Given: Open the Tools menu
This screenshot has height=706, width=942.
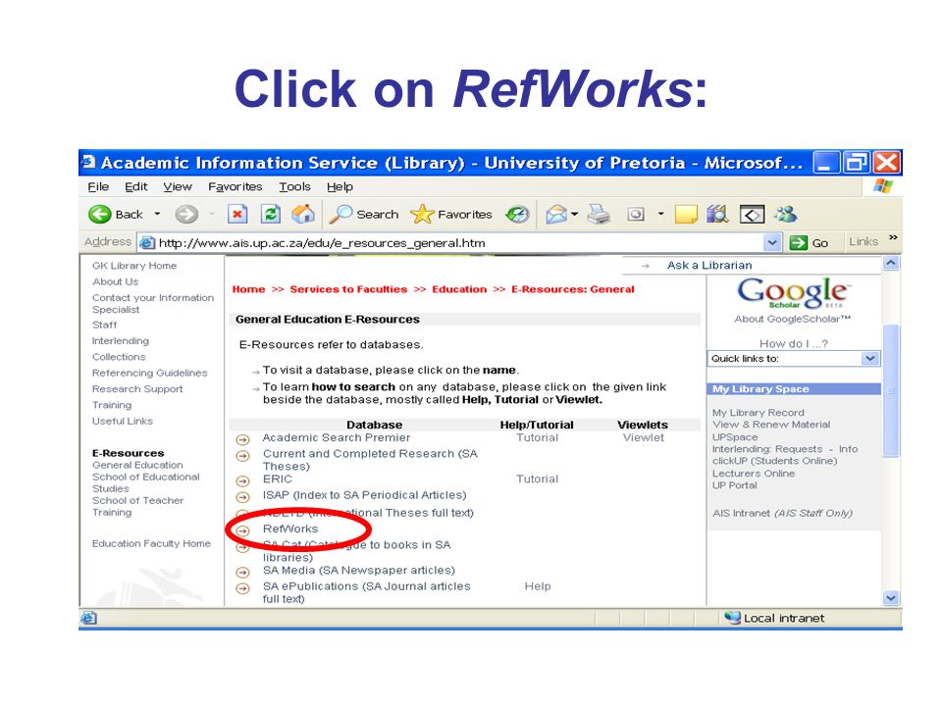Looking at the screenshot, I should point(294,186).
